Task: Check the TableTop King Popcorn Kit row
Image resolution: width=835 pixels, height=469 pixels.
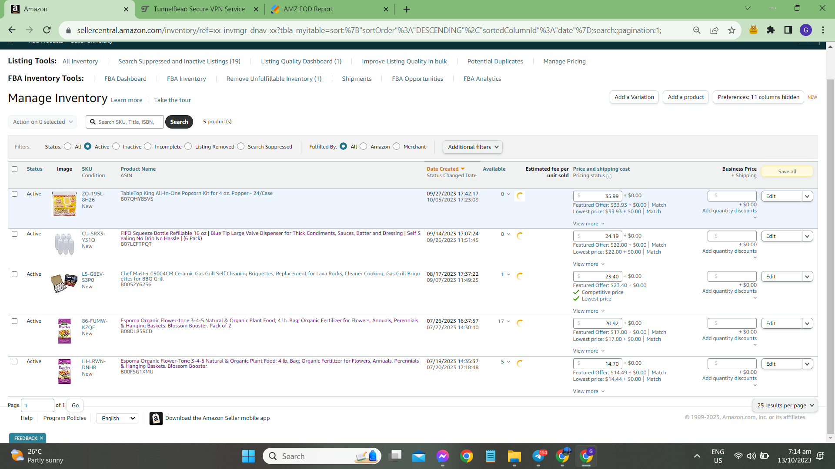Action: click(15, 194)
